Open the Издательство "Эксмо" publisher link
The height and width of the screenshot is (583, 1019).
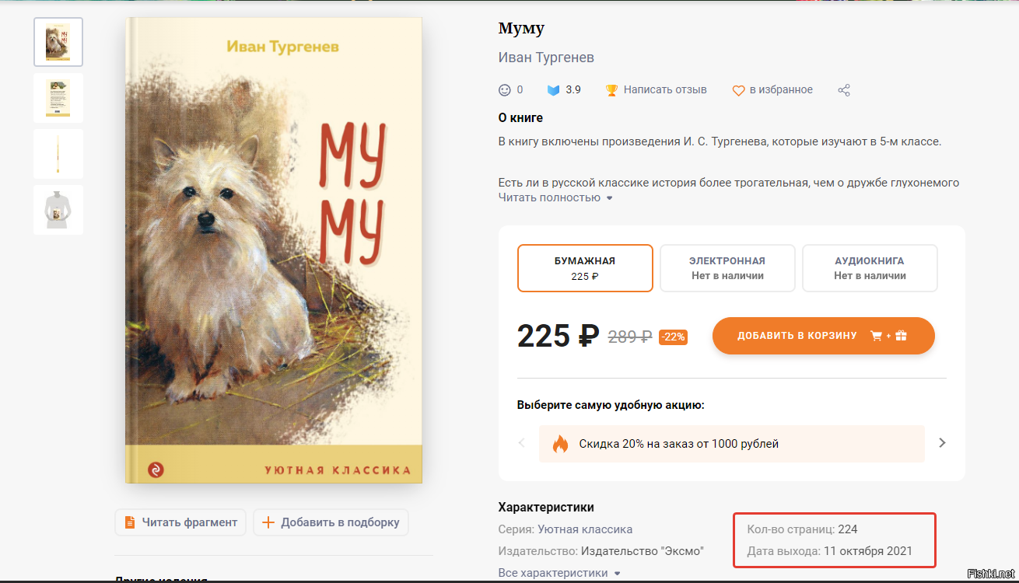(642, 551)
